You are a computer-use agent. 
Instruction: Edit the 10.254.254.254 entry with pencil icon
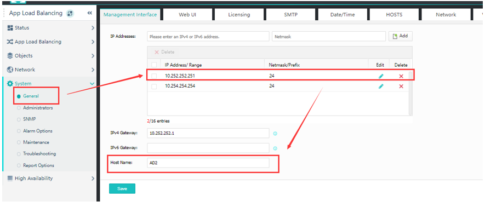[381, 86]
